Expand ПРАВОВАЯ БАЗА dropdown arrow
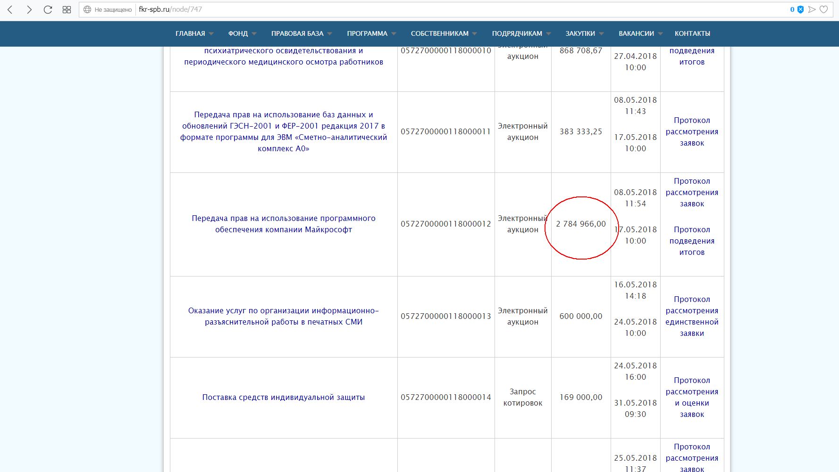The height and width of the screenshot is (472, 839). click(x=329, y=34)
